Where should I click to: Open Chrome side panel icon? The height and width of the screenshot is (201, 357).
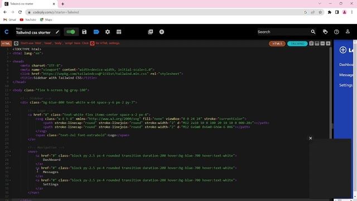[337, 12]
